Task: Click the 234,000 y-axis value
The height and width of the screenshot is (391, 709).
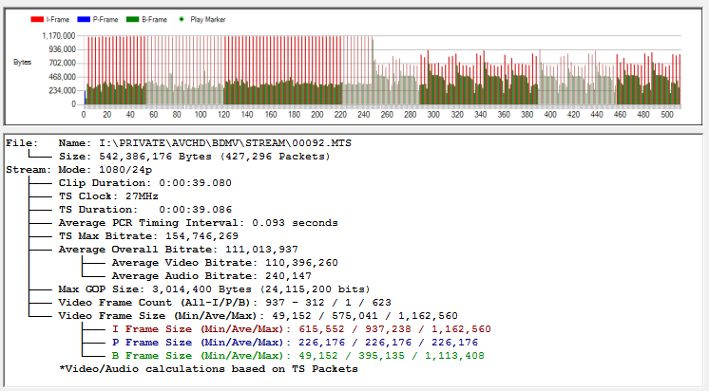Action: (63, 90)
